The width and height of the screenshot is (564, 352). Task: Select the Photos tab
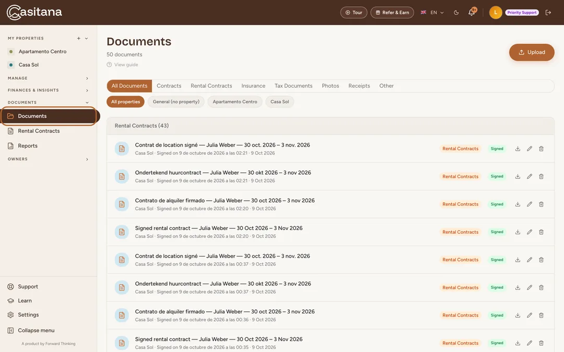331,86
